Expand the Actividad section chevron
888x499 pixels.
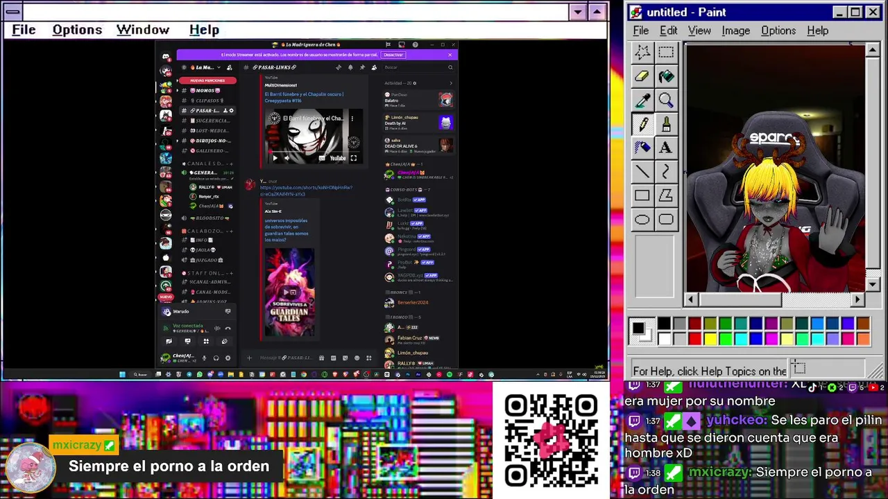click(451, 83)
